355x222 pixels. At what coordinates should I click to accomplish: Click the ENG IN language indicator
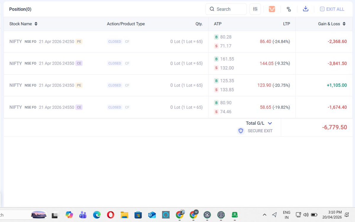coord(286,215)
